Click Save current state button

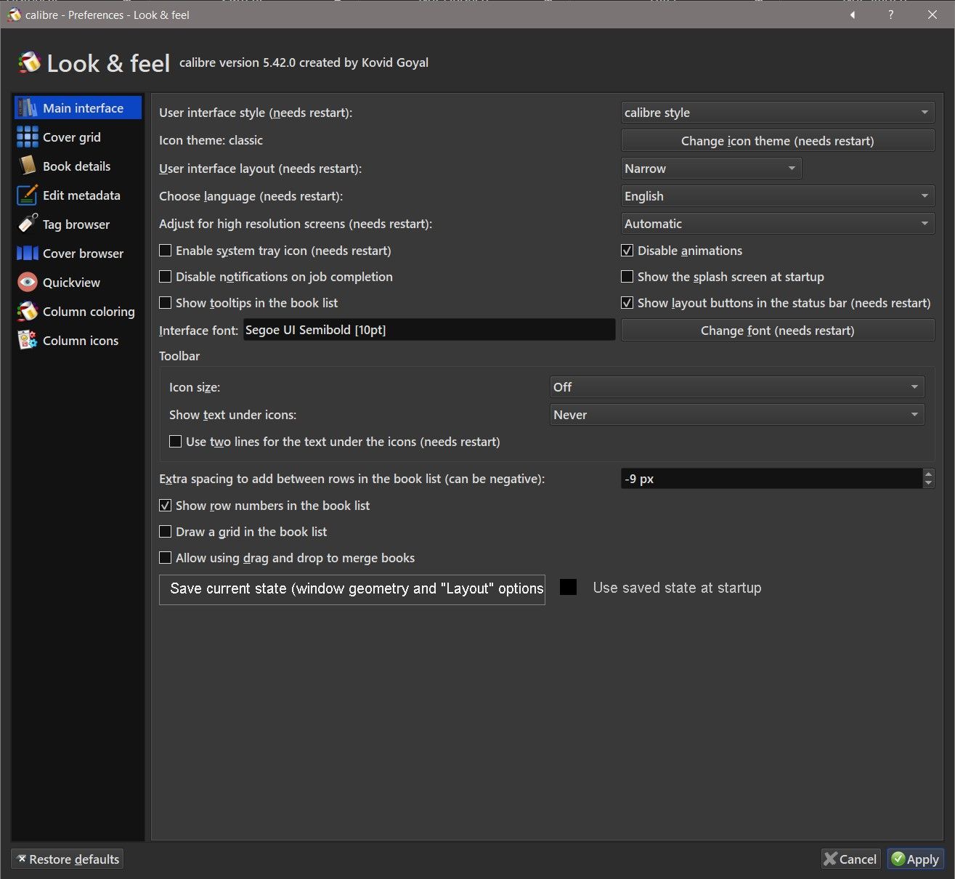[352, 588]
